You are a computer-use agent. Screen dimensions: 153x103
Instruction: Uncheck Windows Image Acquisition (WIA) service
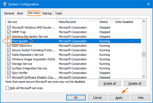click(x=9, y=59)
